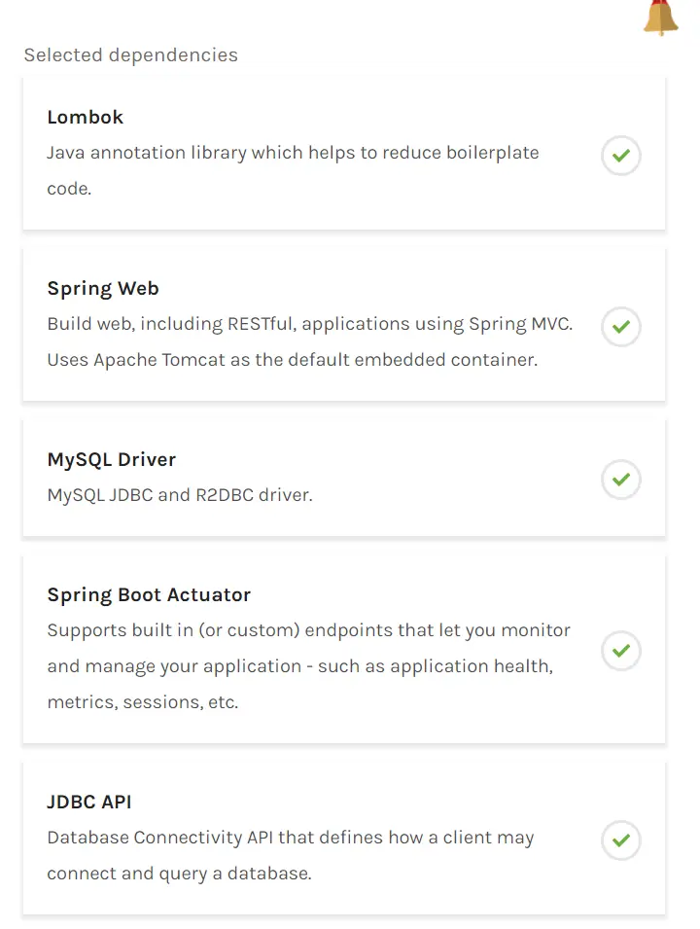Click "Build web, including RESTful" description line
Image resolution: width=700 pixels, height=929 pixels.
(x=309, y=324)
